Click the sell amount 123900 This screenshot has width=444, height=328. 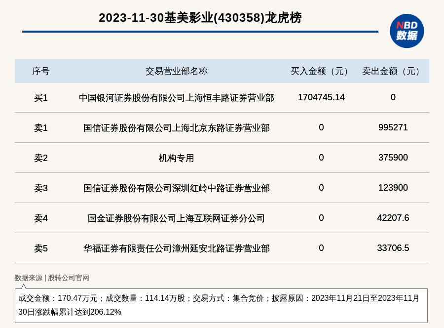click(x=393, y=188)
